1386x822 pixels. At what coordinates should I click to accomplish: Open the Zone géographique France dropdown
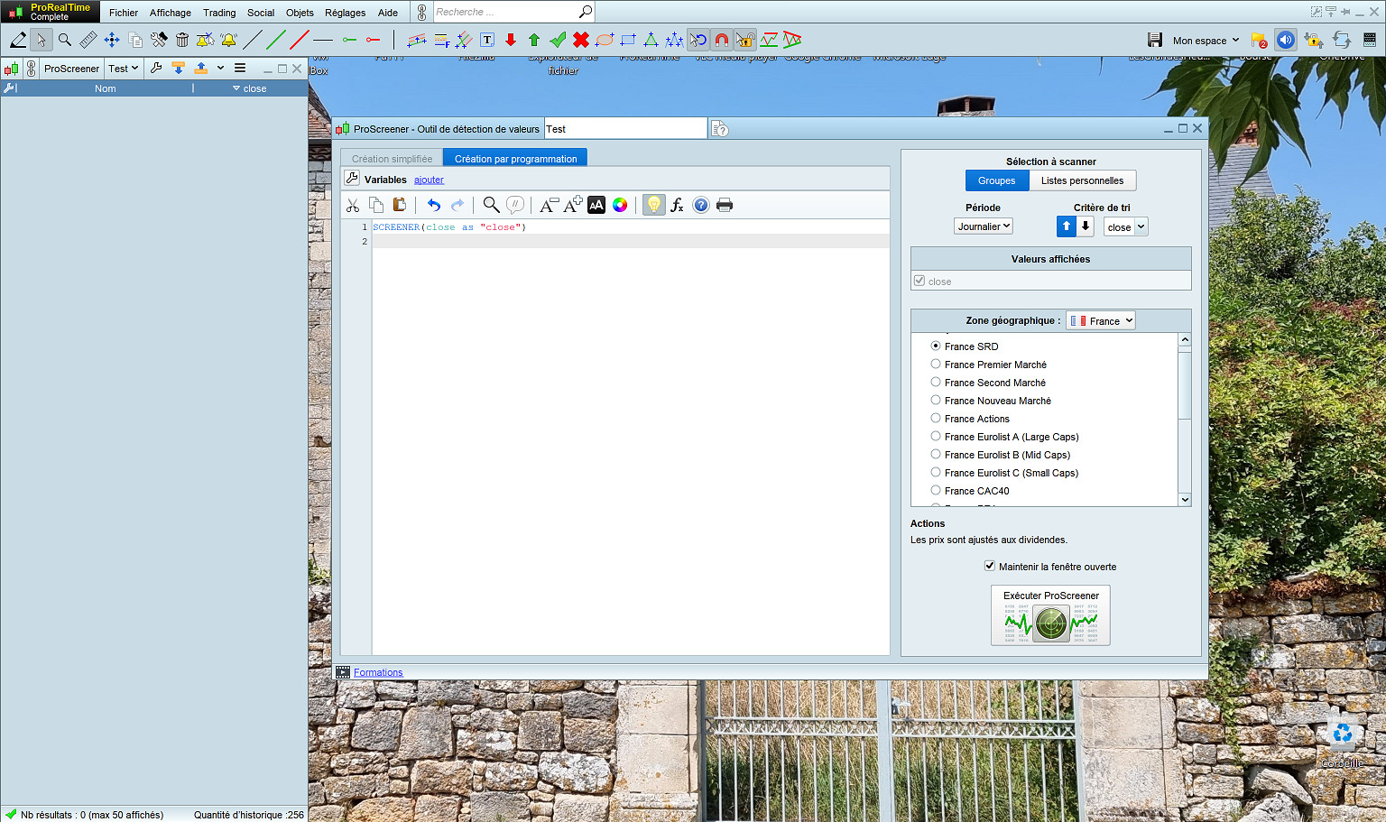[x=1101, y=320]
